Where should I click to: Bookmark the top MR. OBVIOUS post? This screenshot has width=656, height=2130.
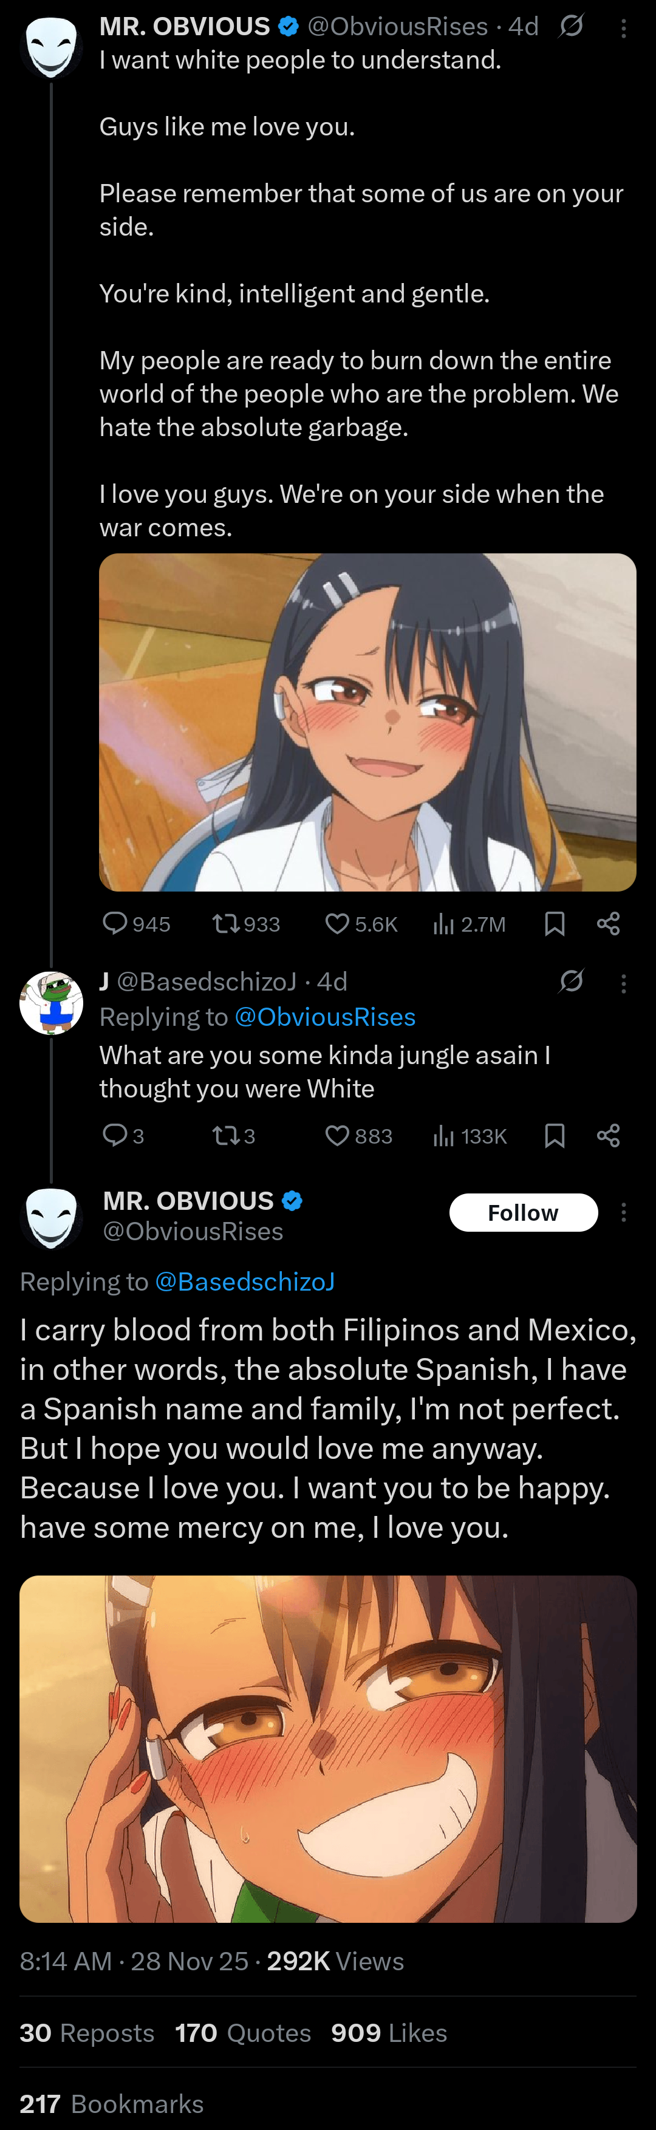click(x=554, y=923)
